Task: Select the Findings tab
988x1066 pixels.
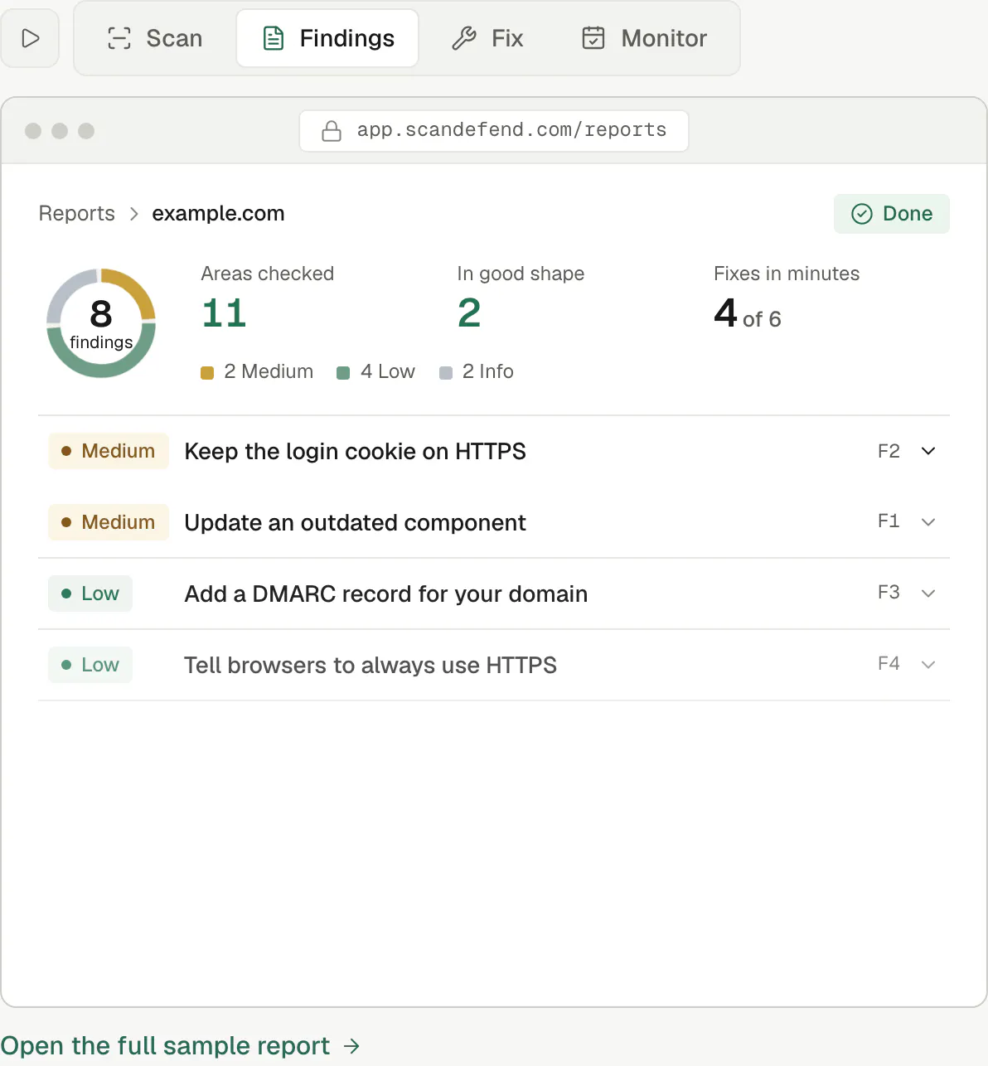Action: point(327,38)
